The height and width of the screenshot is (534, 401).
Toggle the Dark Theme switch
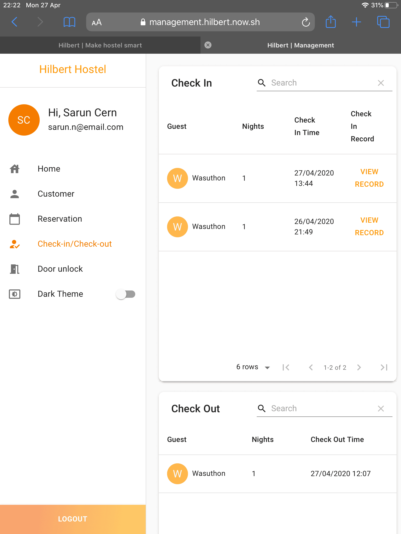126,294
